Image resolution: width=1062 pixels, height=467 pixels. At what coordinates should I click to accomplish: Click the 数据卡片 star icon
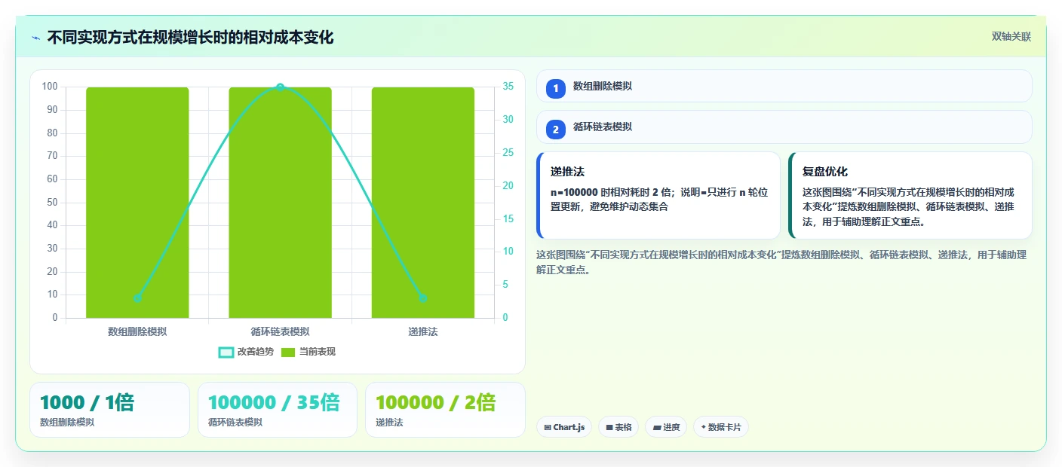(703, 427)
